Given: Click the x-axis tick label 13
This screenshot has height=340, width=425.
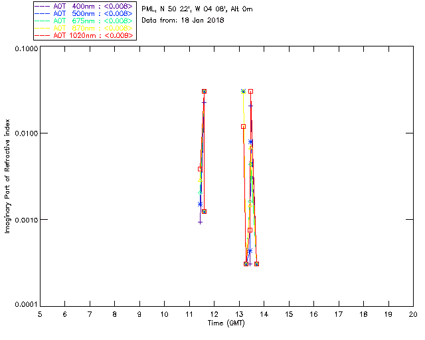Looking at the screenshot, I should [x=239, y=314].
